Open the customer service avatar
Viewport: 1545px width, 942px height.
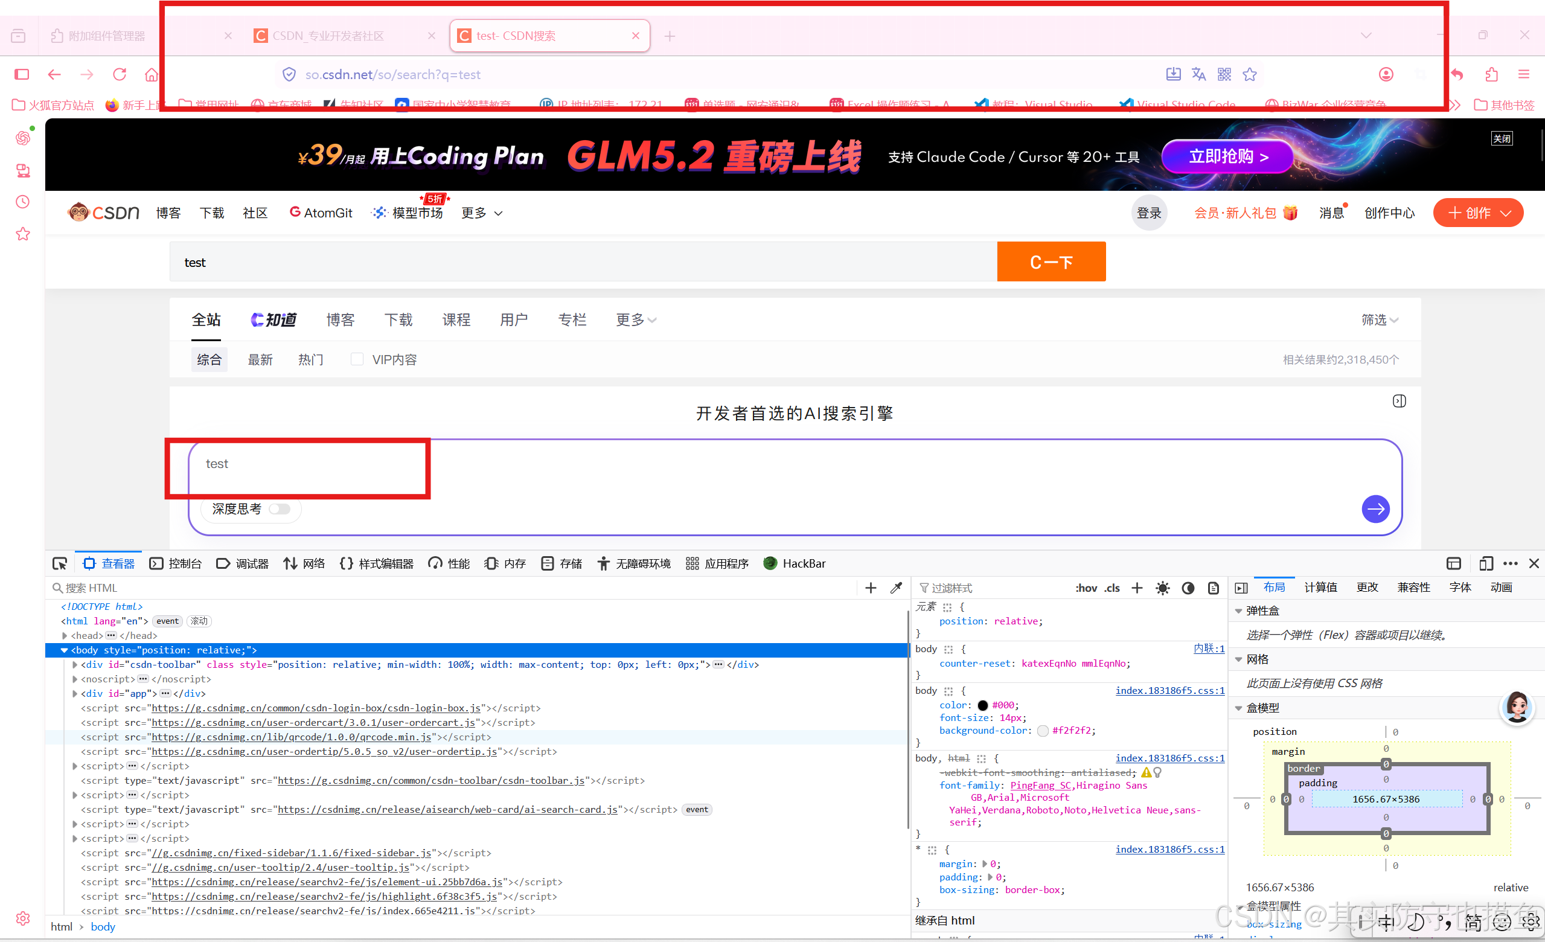pos(1517,708)
